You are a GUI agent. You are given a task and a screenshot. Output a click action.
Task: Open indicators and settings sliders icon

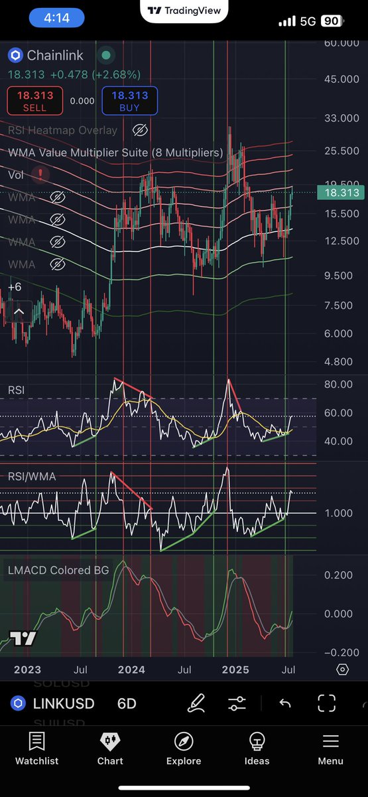coord(237,703)
